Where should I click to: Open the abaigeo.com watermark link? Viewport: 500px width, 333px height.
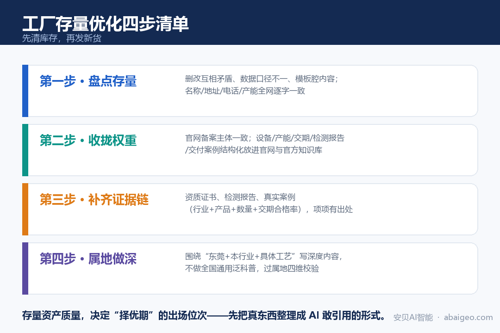tap(468, 317)
